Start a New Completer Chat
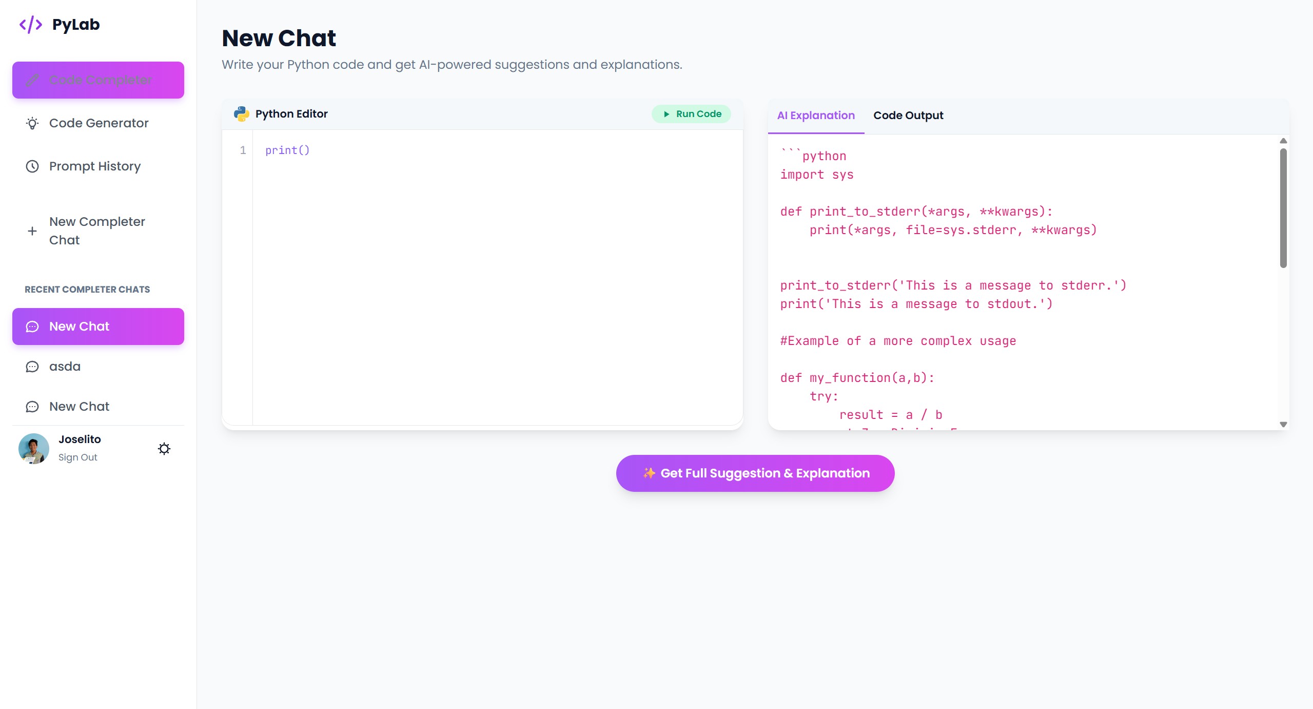The height and width of the screenshot is (709, 1313). pyautogui.click(x=98, y=231)
